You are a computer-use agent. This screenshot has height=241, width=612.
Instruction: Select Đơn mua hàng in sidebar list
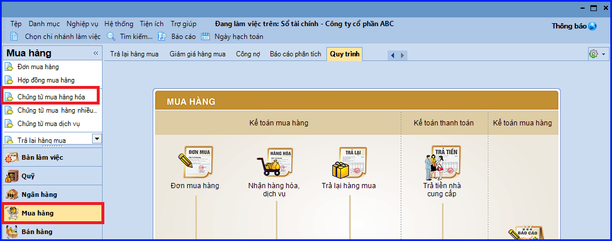pos(38,67)
